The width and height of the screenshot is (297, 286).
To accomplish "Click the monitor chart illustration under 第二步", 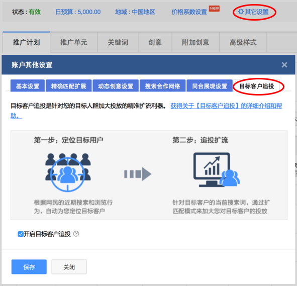I will pos(217,170).
